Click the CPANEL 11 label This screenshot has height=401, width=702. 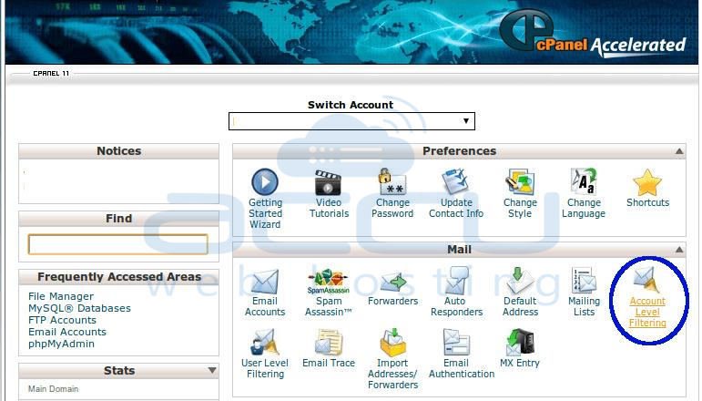pyautogui.click(x=51, y=74)
